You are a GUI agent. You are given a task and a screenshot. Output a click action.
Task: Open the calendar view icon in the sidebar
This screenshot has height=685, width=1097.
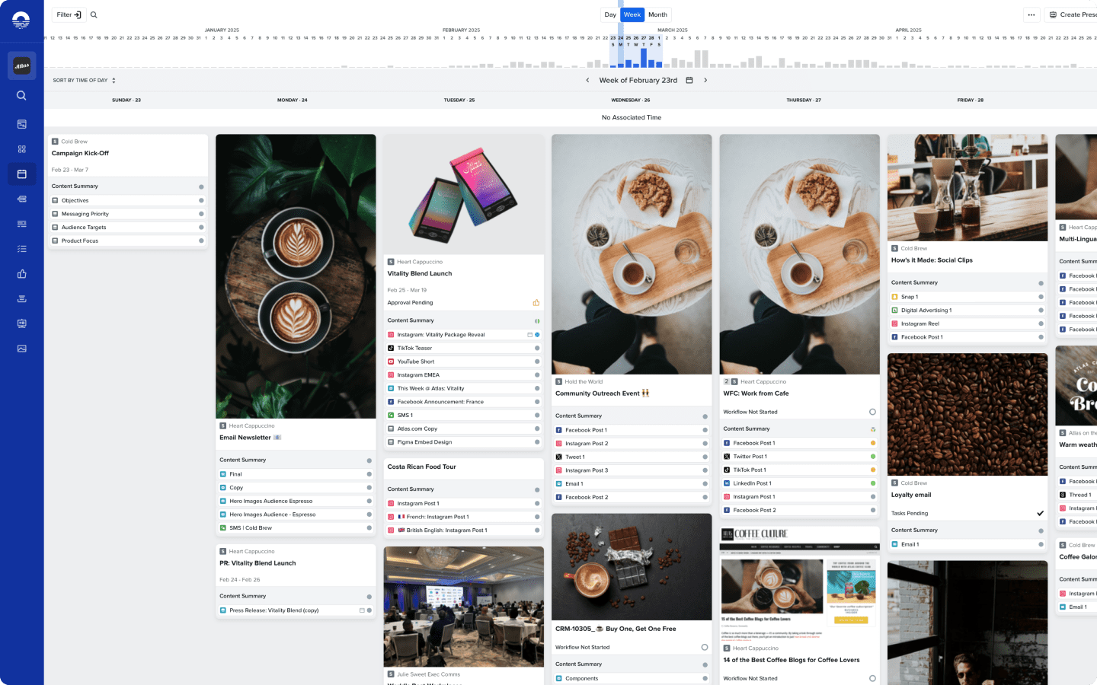21,174
